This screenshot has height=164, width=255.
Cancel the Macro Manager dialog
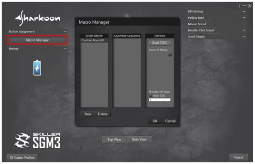tap(170, 121)
